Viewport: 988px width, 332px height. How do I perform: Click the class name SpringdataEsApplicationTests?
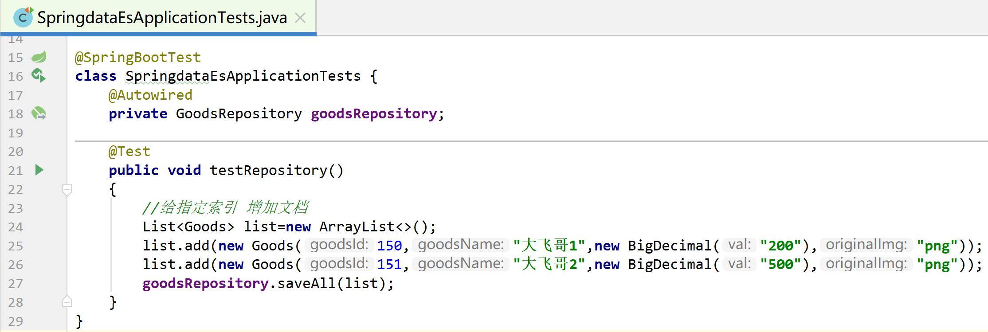243,76
